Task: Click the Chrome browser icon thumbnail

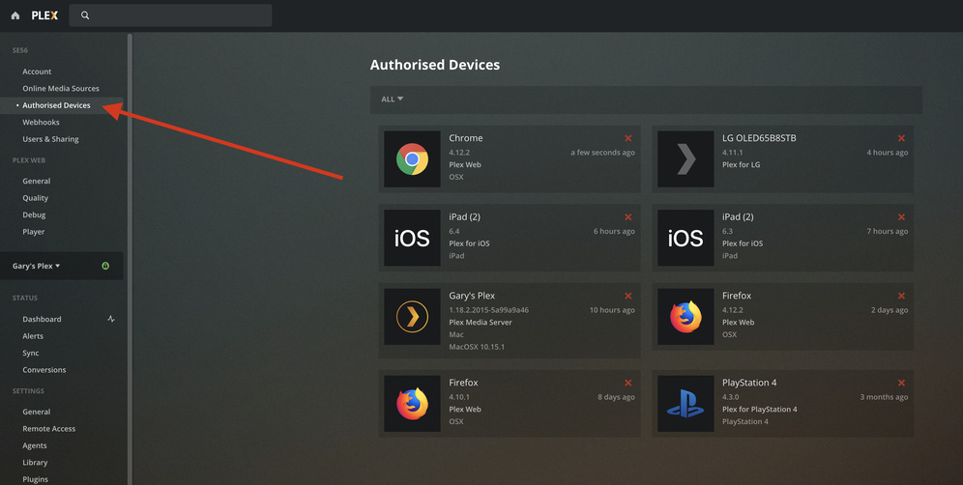Action: tap(412, 159)
